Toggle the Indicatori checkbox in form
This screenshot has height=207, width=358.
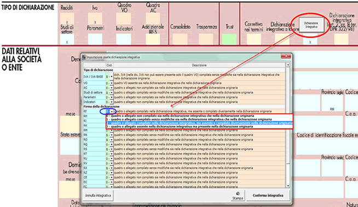click(x=124, y=39)
